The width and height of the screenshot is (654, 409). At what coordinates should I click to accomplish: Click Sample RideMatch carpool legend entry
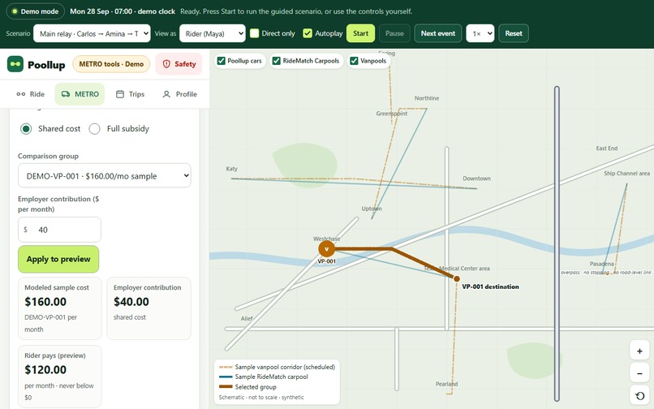264,377
